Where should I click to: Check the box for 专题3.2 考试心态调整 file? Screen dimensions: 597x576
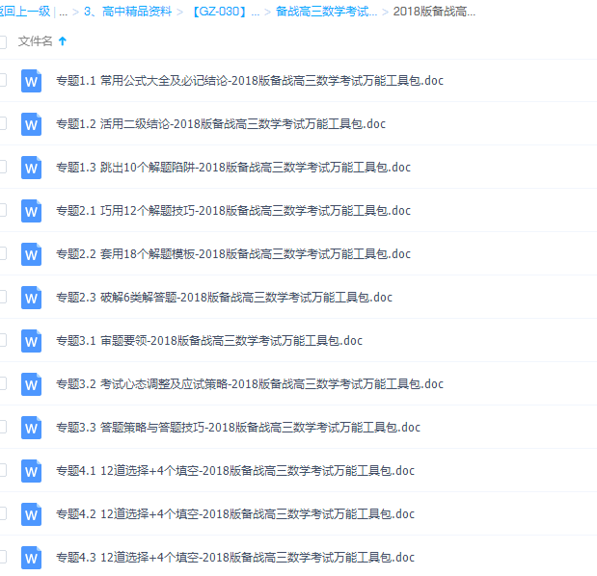click(2, 383)
